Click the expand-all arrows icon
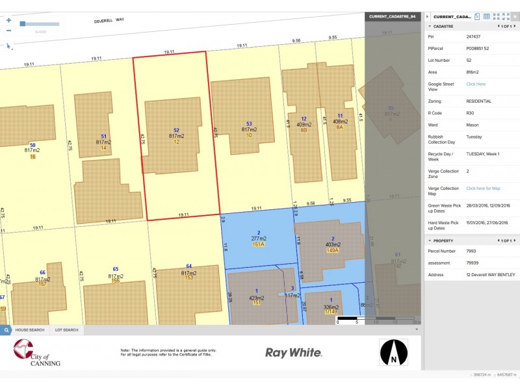 (x=506, y=17)
